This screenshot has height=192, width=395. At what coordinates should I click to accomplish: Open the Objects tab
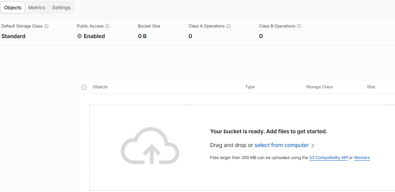(13, 8)
